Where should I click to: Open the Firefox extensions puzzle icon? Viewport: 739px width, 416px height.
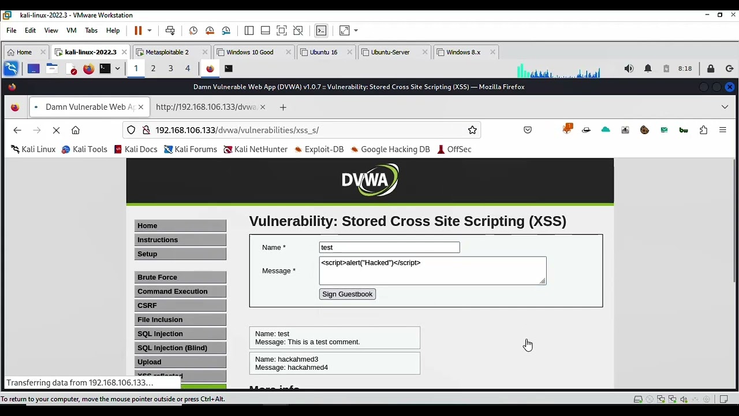[703, 130]
